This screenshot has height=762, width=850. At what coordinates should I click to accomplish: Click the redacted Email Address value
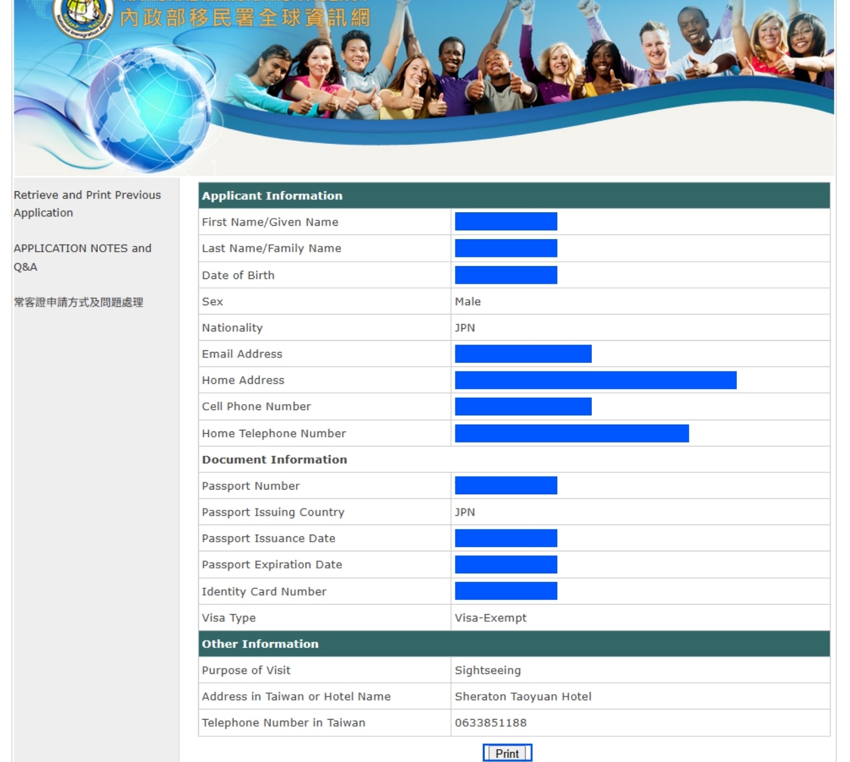(x=523, y=354)
